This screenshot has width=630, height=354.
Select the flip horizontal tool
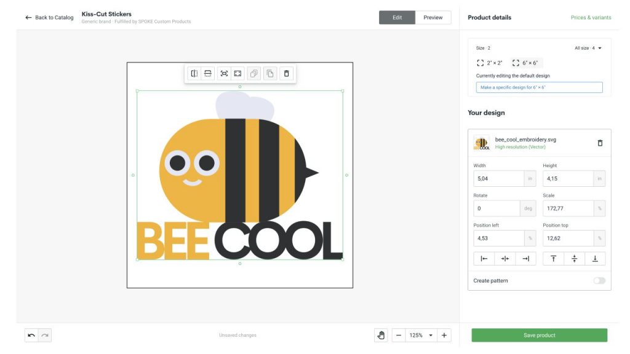(194, 73)
